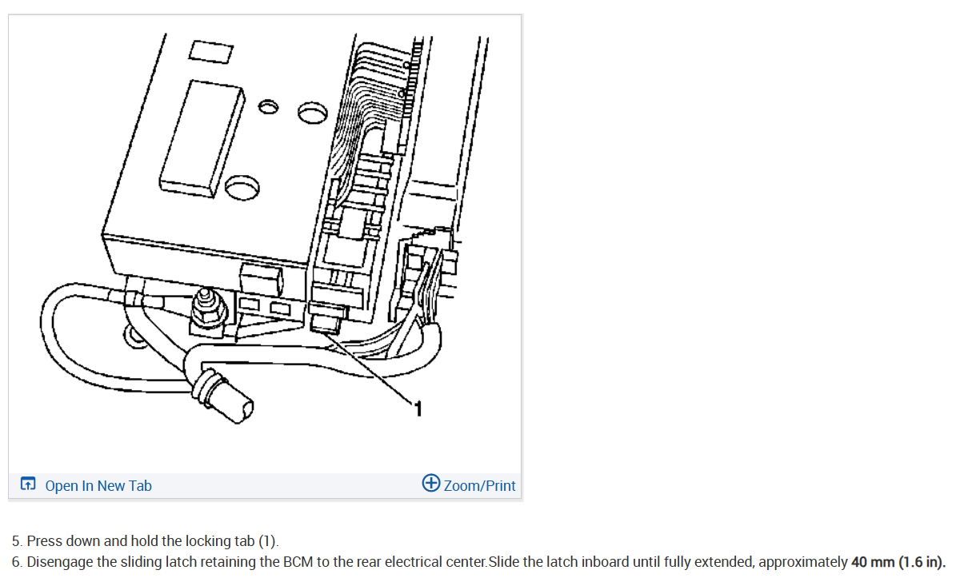The image size is (956, 582).
Task: Select the Zoom/Print text link
Action: pos(479,486)
